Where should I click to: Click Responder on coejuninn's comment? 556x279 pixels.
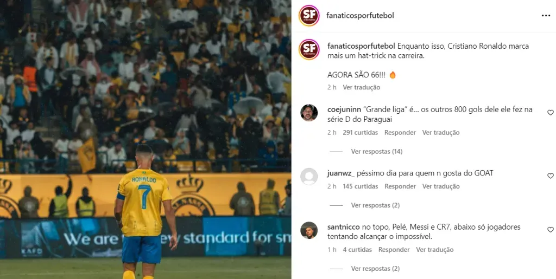[x=400, y=133]
